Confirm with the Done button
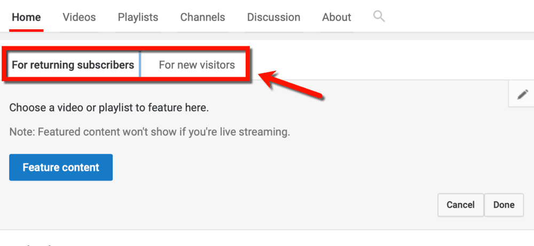The image size is (534, 246). (504, 205)
